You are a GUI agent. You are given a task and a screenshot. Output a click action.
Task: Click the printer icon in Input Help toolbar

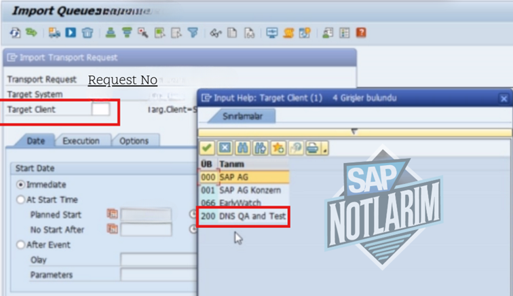313,148
